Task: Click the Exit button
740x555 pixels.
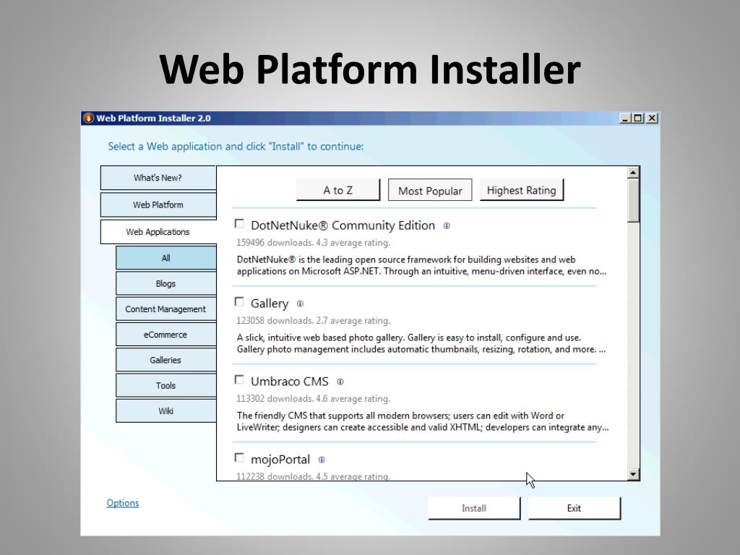Action: (x=575, y=508)
